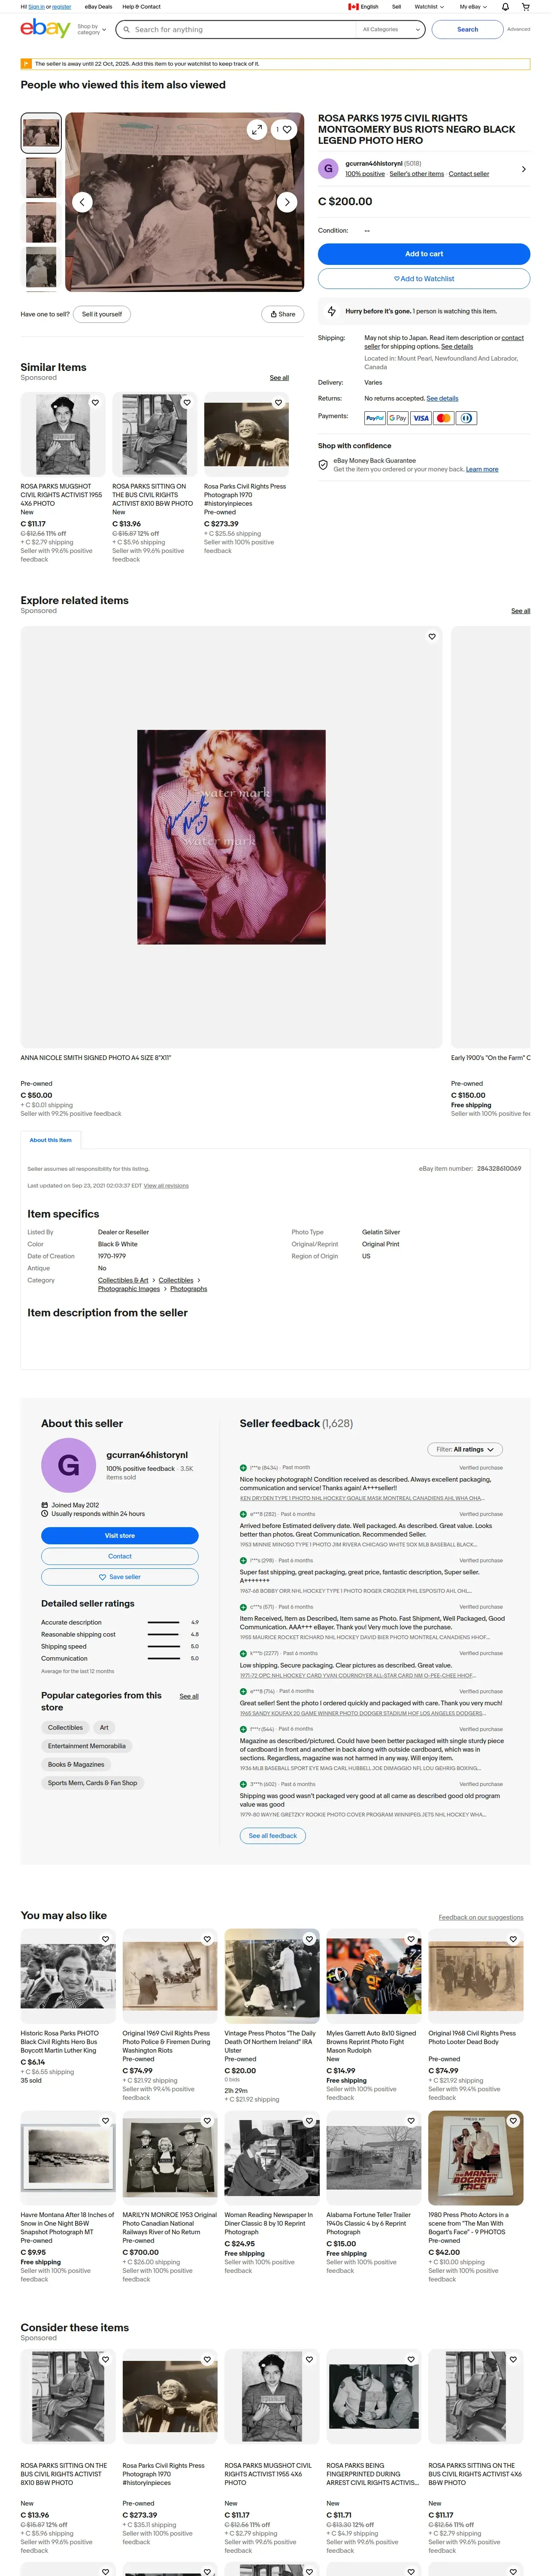Click Accurate description rating bar
Viewport: 551px width, 2576px height.
point(163,1622)
